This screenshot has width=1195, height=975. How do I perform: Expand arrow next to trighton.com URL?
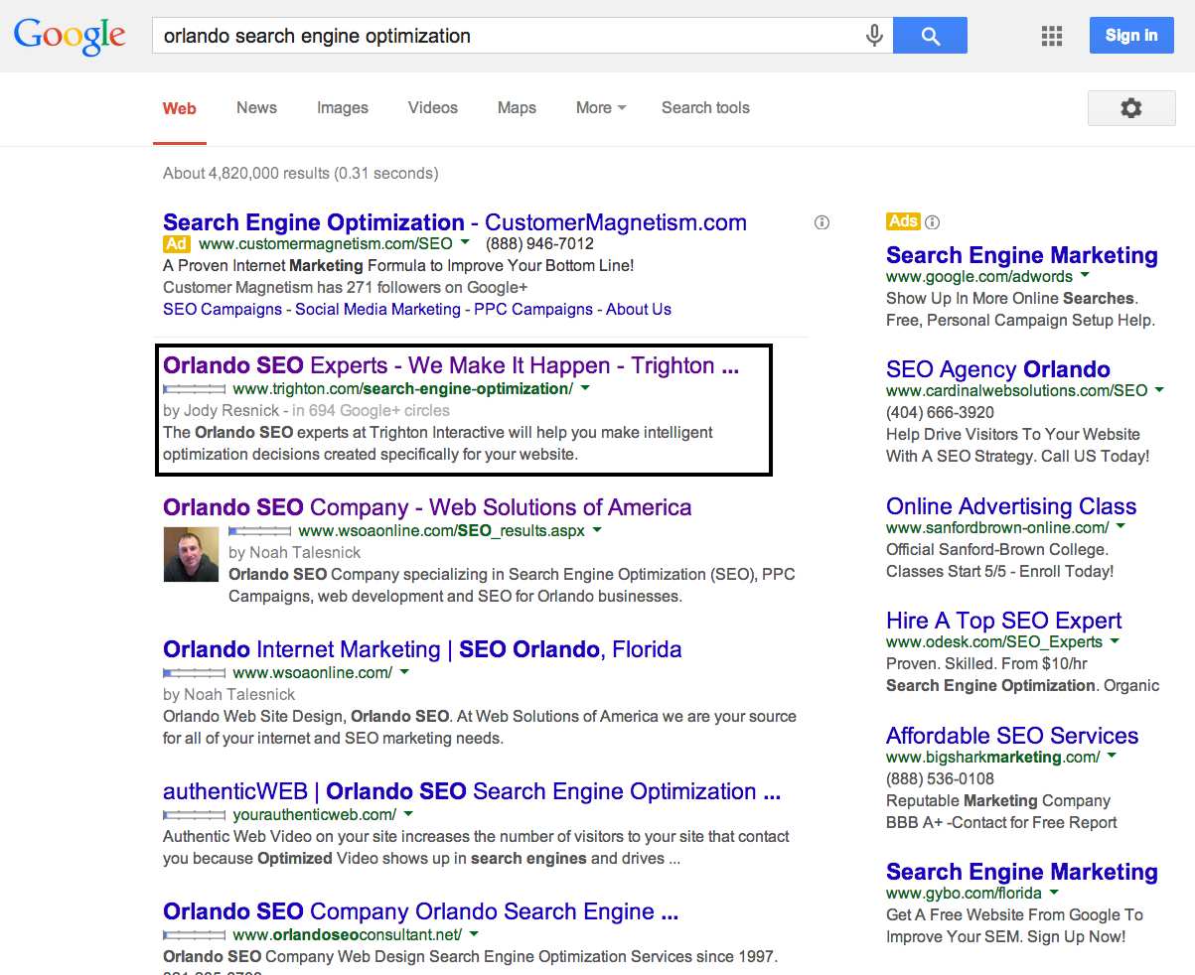point(585,388)
